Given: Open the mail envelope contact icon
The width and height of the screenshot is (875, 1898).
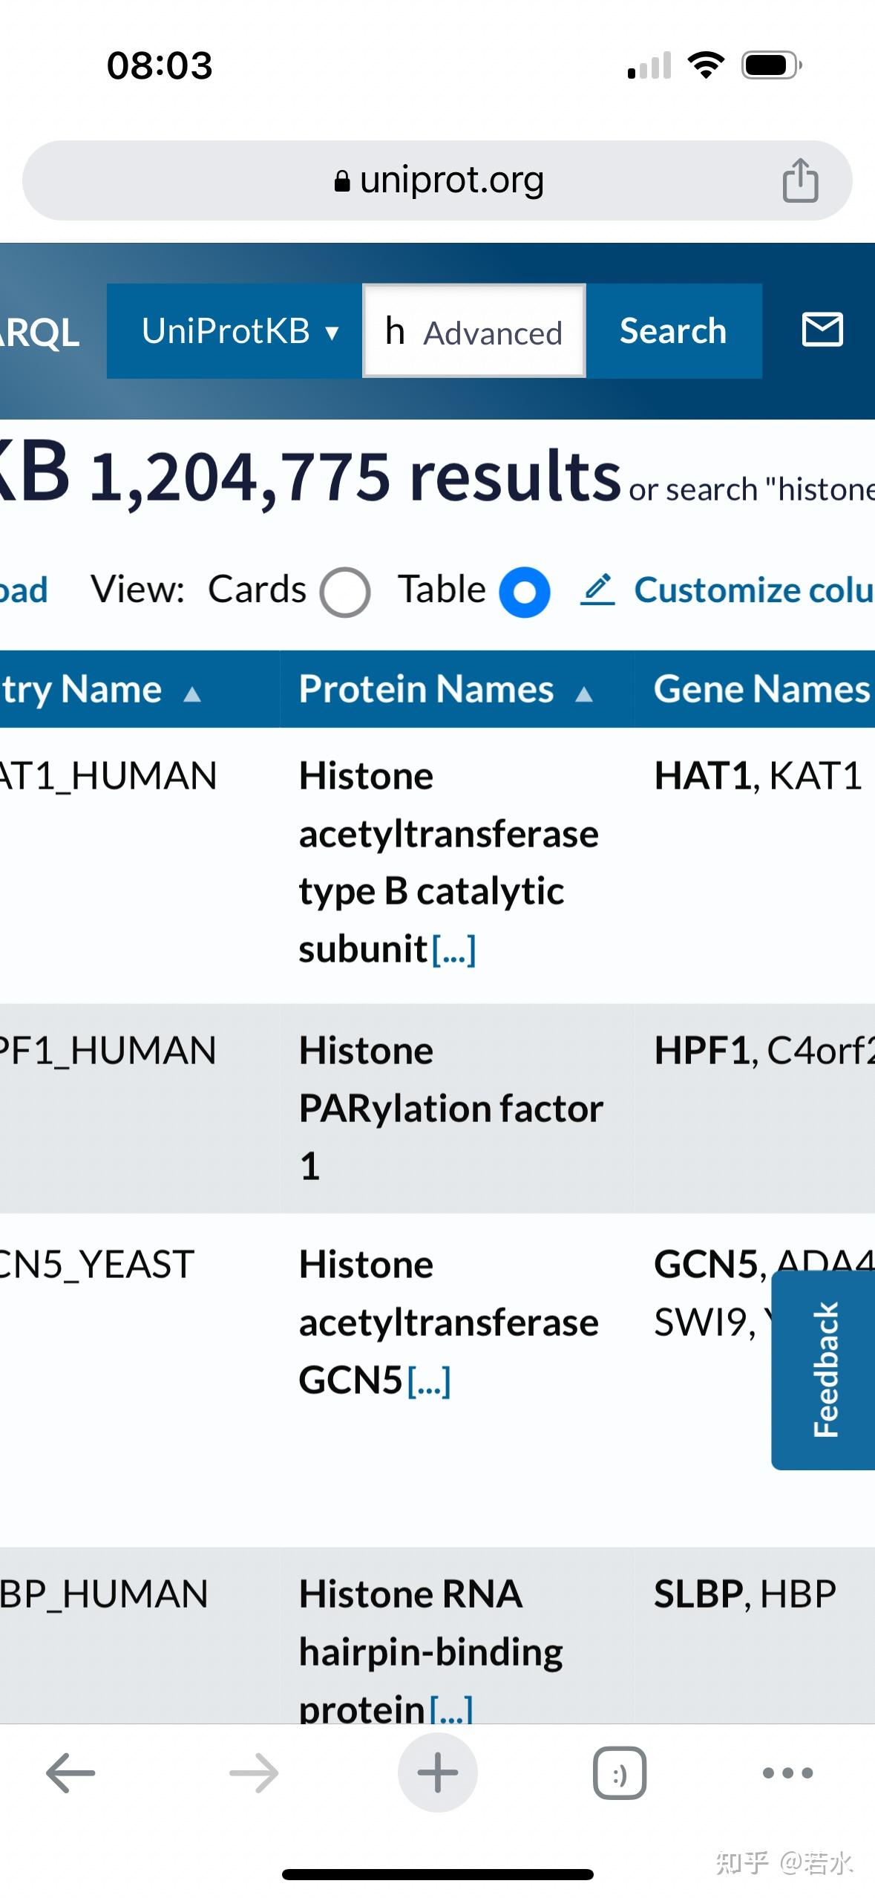Looking at the screenshot, I should click(x=822, y=330).
